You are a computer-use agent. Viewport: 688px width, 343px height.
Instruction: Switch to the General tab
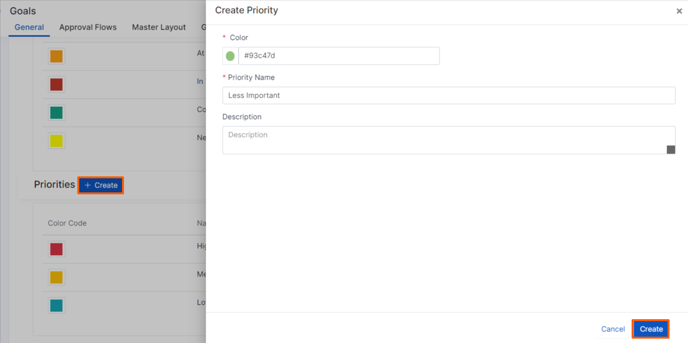click(29, 27)
